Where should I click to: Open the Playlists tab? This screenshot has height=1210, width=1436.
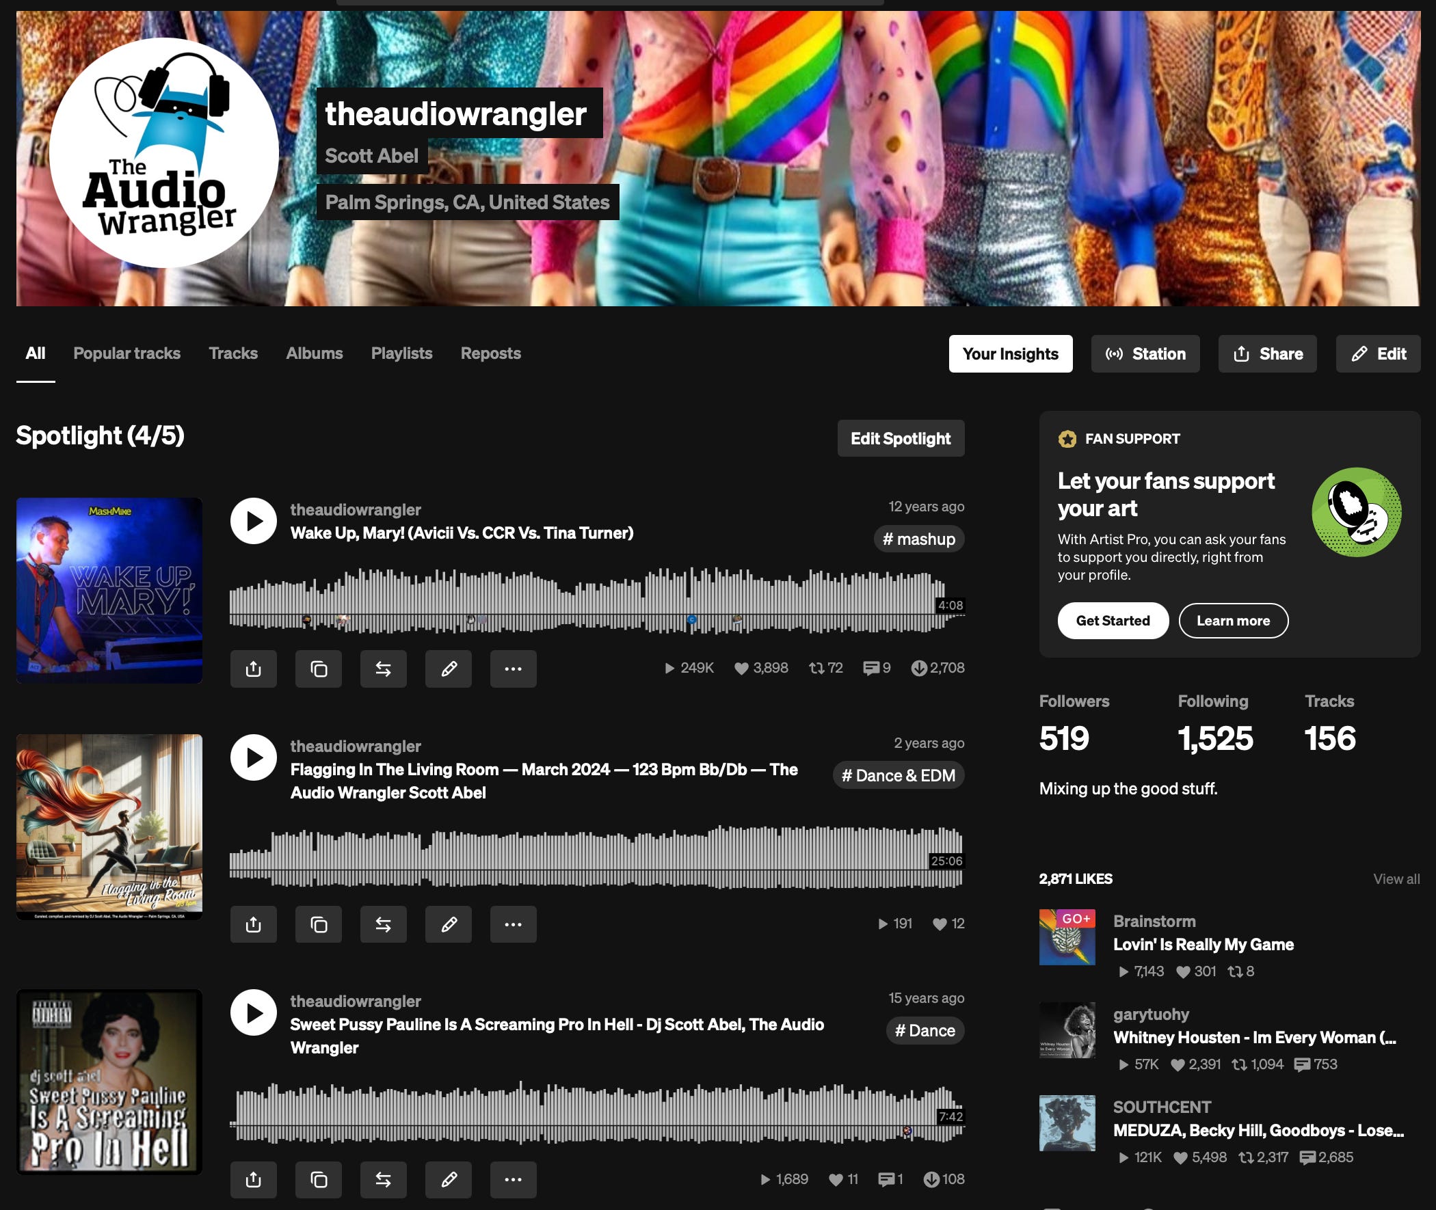click(x=401, y=353)
